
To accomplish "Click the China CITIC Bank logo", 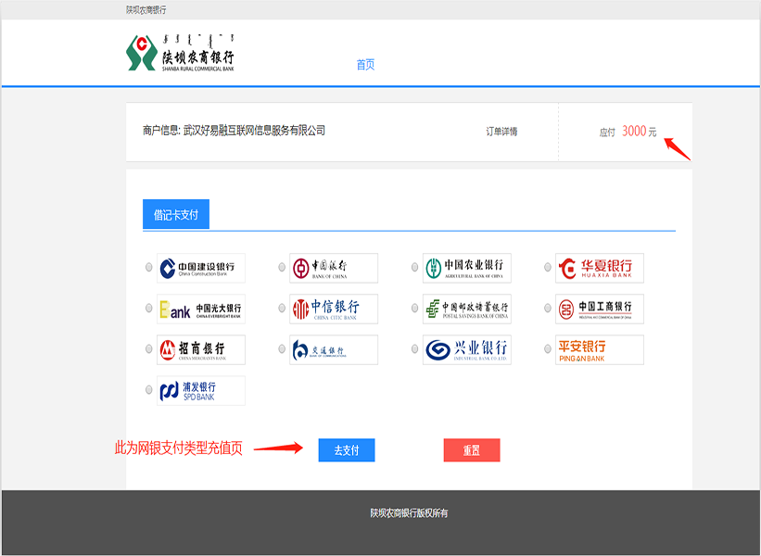I will click(334, 309).
